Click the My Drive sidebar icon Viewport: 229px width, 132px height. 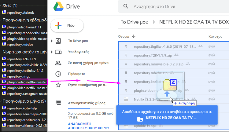click(x=58, y=41)
